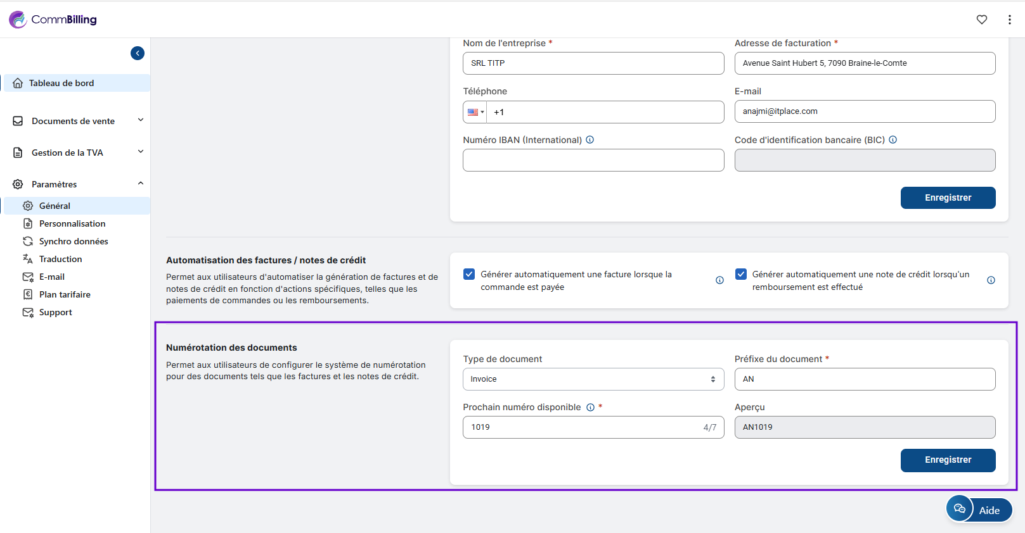Click the IBAN number info icon
This screenshot has width=1025, height=533.
[590, 140]
